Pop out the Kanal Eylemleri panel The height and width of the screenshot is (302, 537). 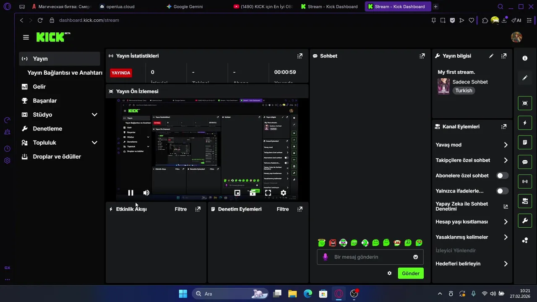[504, 126]
